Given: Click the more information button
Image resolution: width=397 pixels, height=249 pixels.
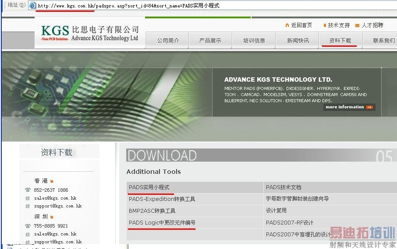Looking at the screenshot, I should [349, 107].
